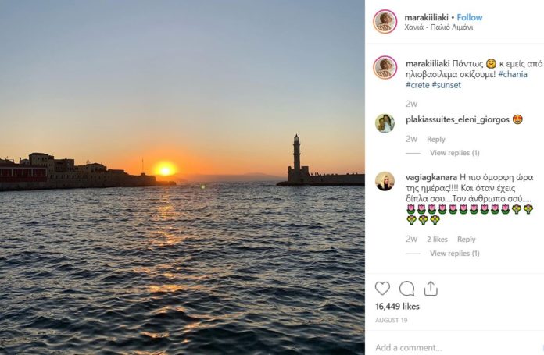The image size is (544, 355).
Task: View plakiassuites_eleni_giorgos profile avatar
Action: [x=385, y=123]
